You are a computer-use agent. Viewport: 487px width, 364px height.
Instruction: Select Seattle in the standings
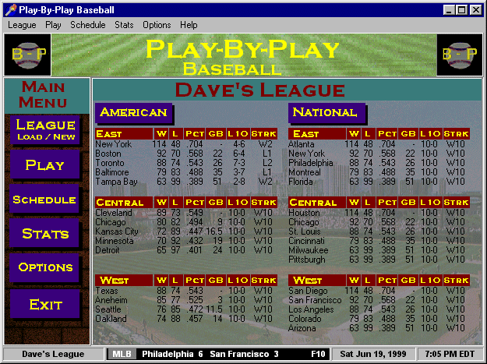click(x=108, y=309)
